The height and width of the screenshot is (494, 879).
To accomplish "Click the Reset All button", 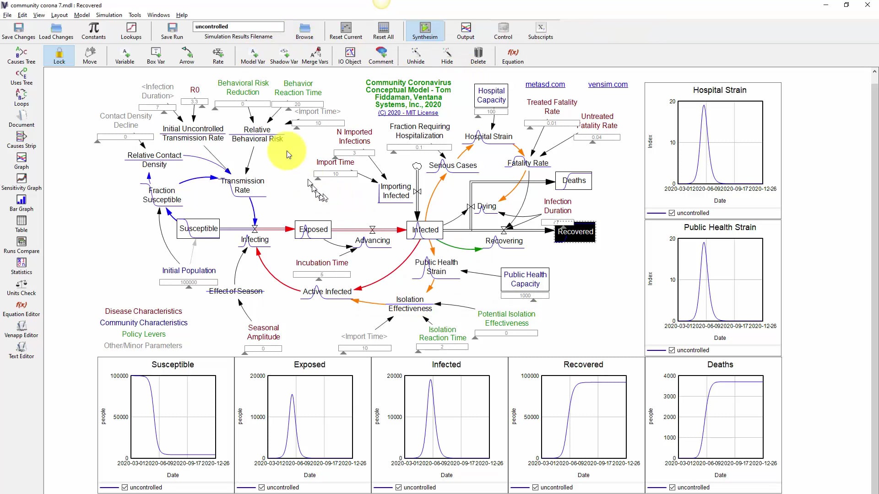I will [383, 31].
